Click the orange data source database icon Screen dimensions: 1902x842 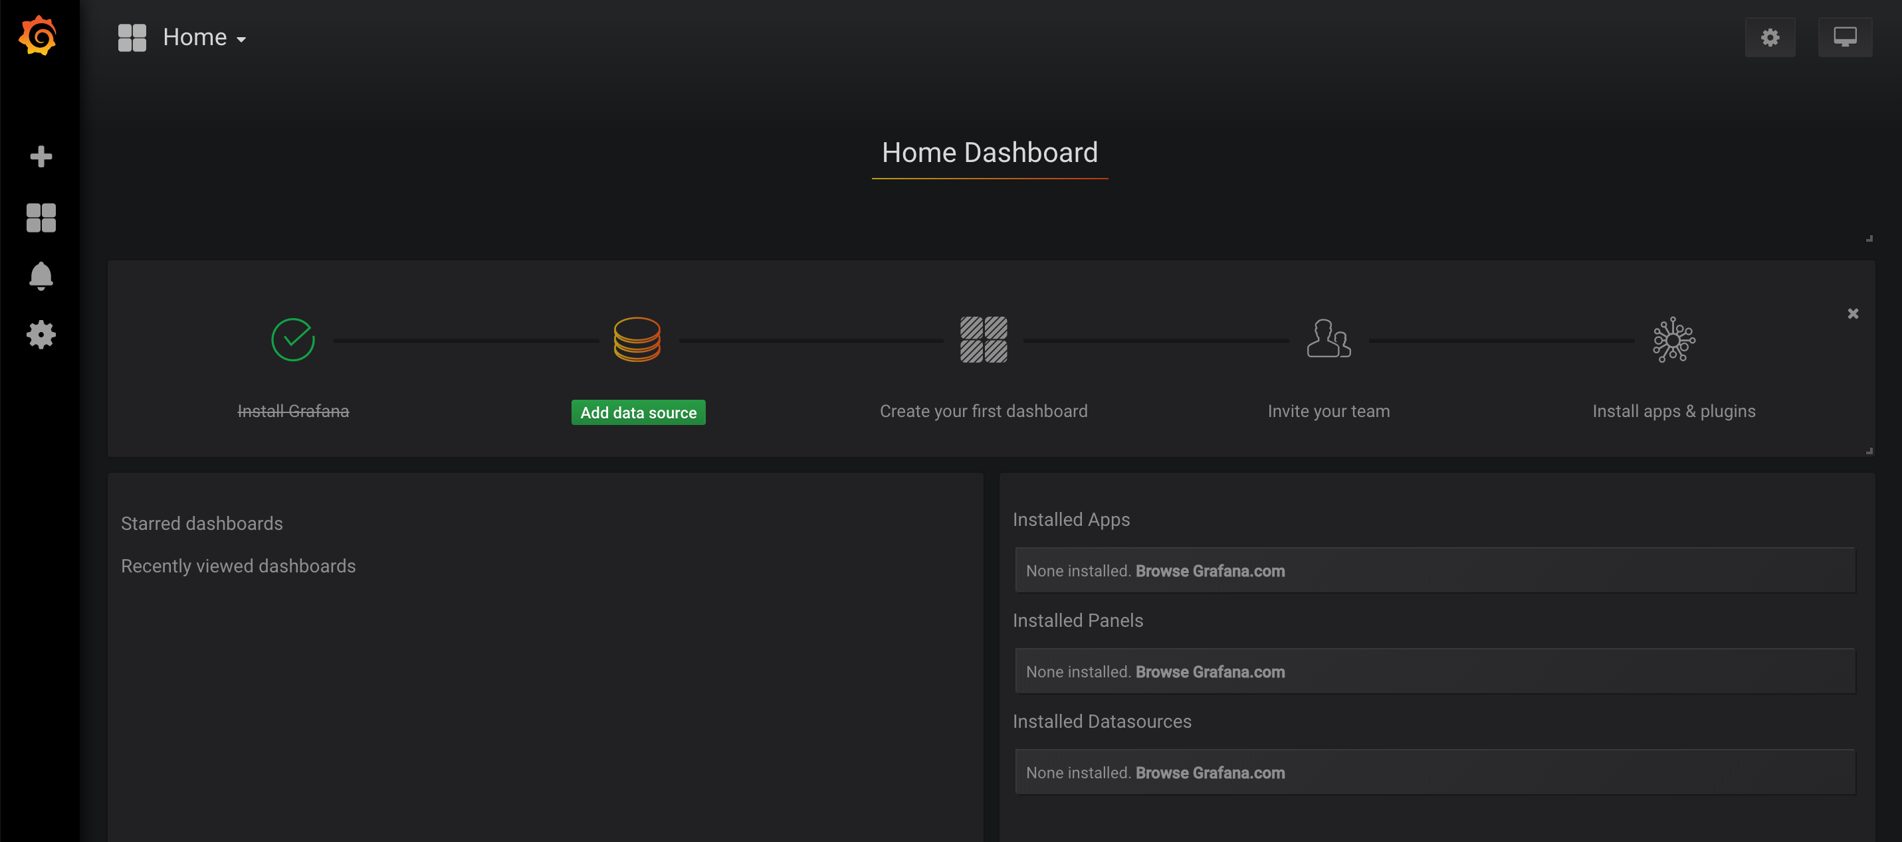[637, 339]
